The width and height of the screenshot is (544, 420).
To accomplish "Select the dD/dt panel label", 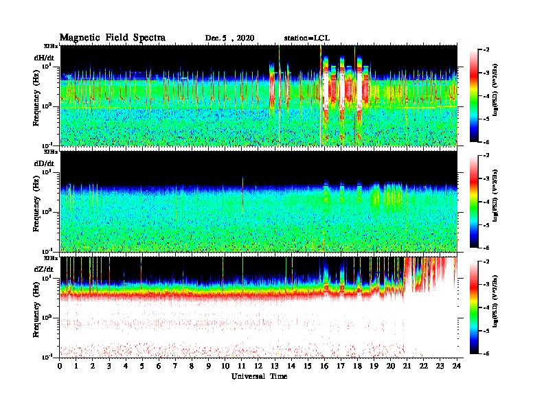I will pyautogui.click(x=44, y=163).
